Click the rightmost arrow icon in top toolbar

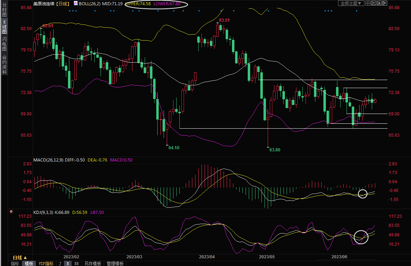point(384,3)
